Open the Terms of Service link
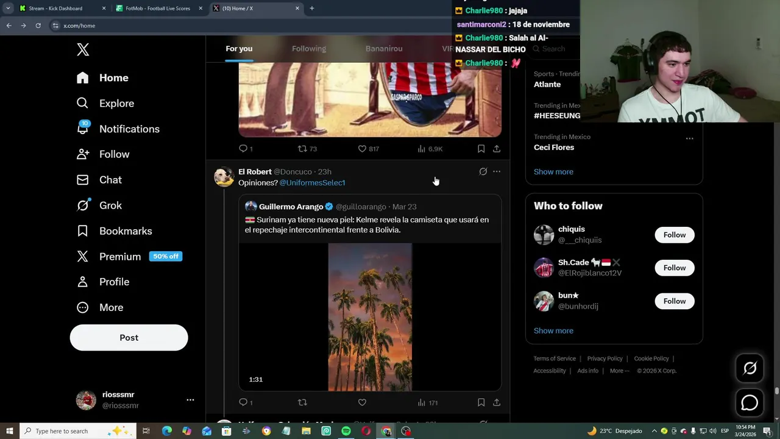Viewport: 780px width, 439px height. pos(555,359)
